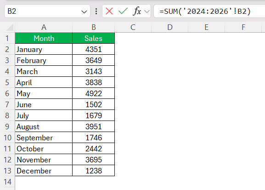The image size is (265, 190).
Task: Select row 11 header
Action: (7, 149)
